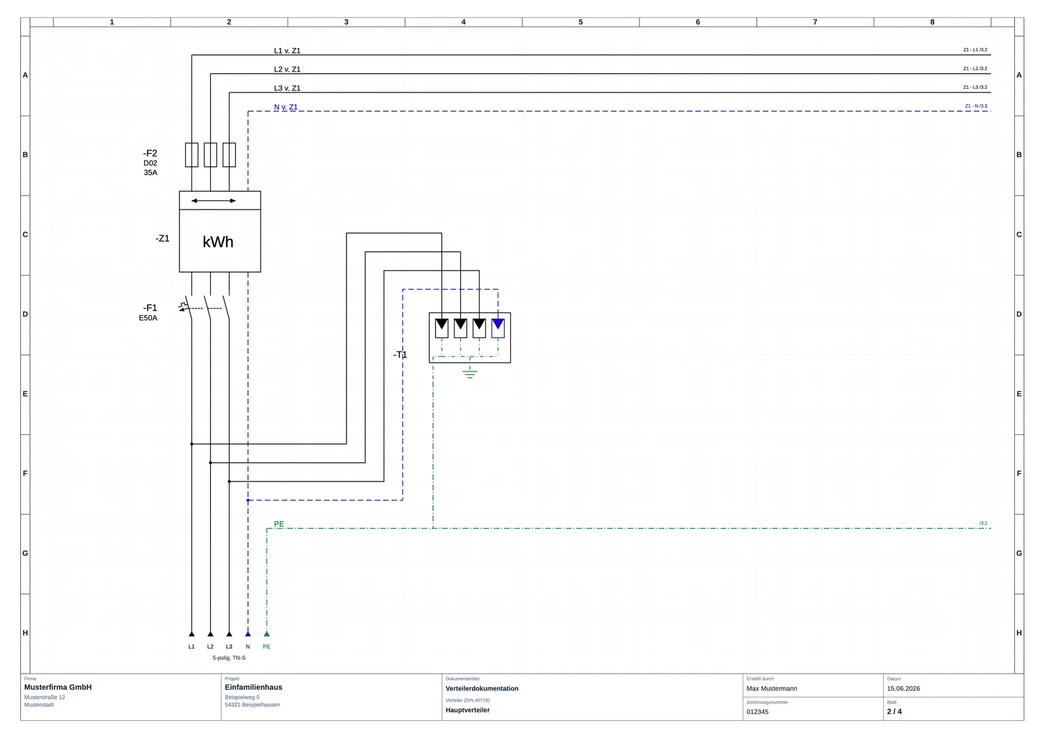
Task: Click the first black surge arrester in -T1
Action: click(x=442, y=328)
